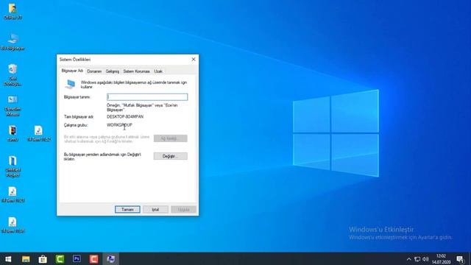This screenshot has width=471, height=265.
Task: Switch to the Sistem Koruması tab
Action: pos(136,71)
